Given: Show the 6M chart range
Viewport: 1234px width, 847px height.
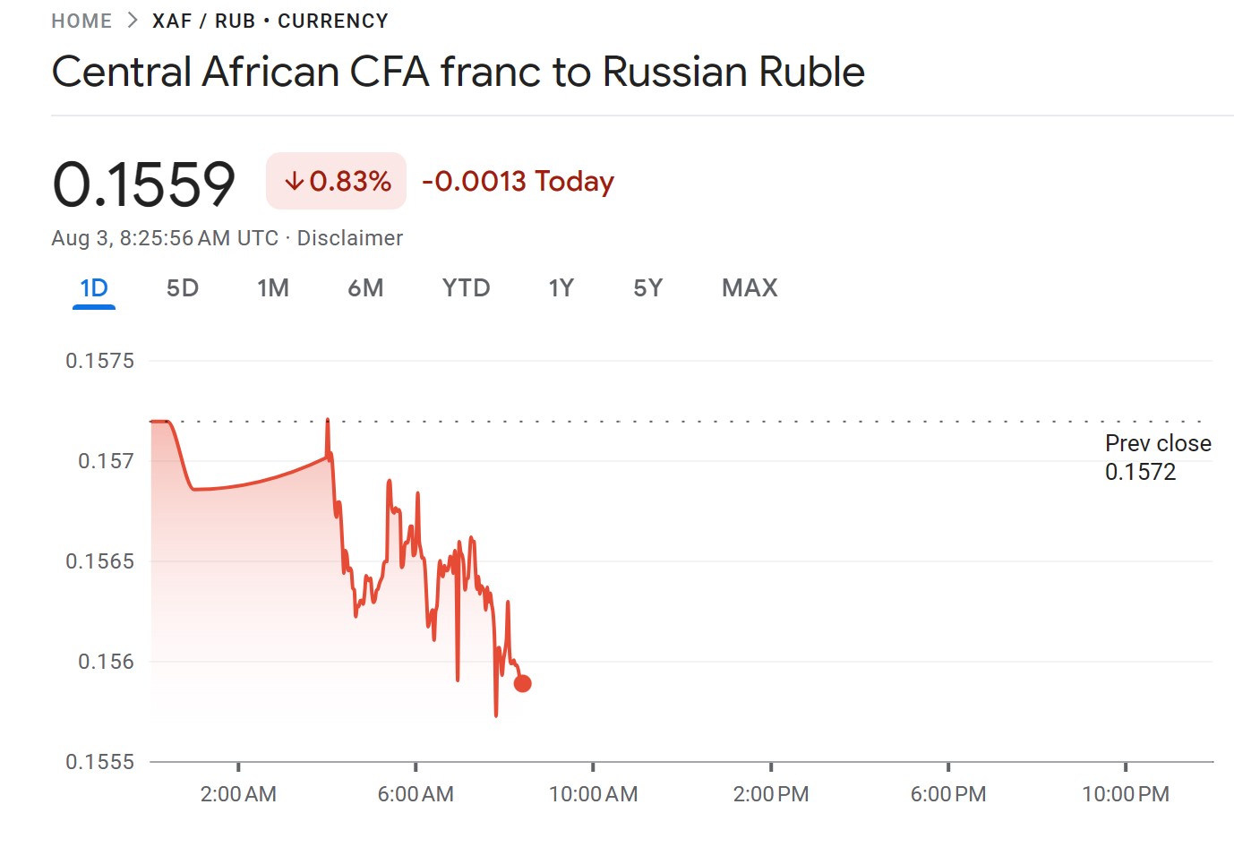Looking at the screenshot, I should tap(365, 288).
